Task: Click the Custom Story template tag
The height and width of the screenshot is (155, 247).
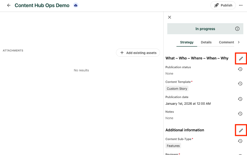Action: point(177,89)
